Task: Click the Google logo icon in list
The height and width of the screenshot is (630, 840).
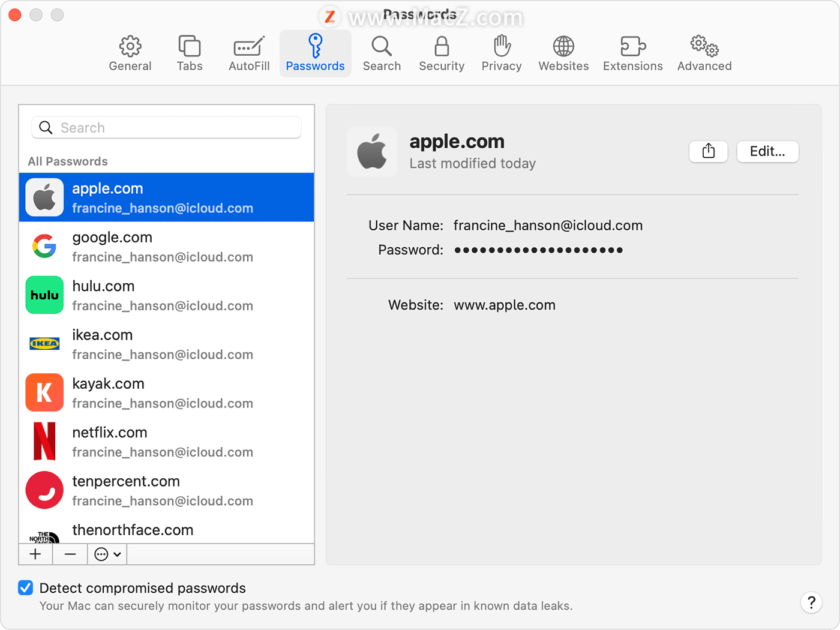Action: click(44, 247)
